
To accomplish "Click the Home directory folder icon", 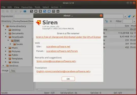I will pos(7,26).
